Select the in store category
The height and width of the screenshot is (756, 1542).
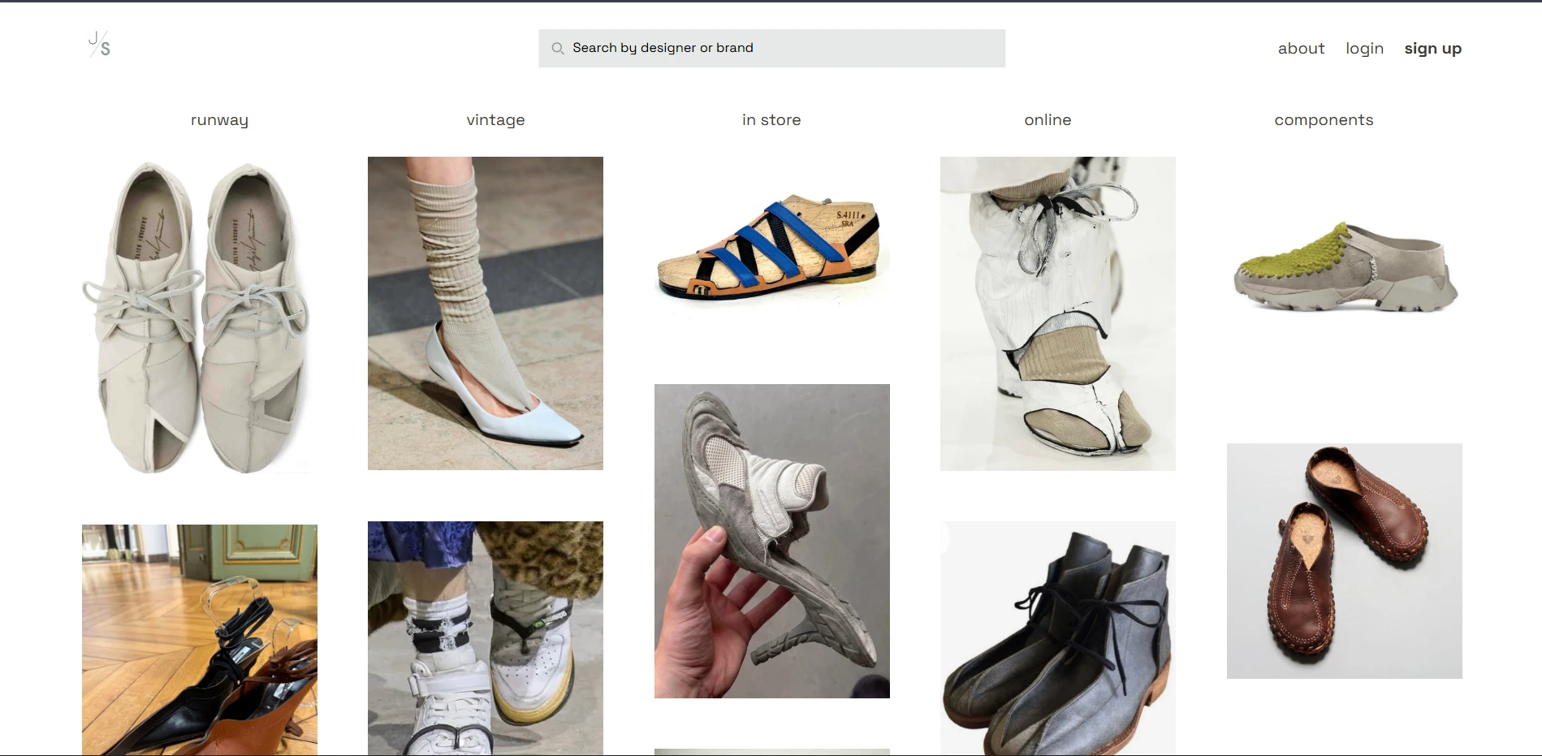pyautogui.click(x=771, y=120)
